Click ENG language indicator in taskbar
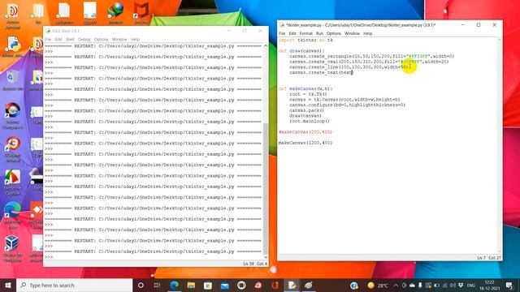Viewport: 520px width, 292px height. point(471,286)
